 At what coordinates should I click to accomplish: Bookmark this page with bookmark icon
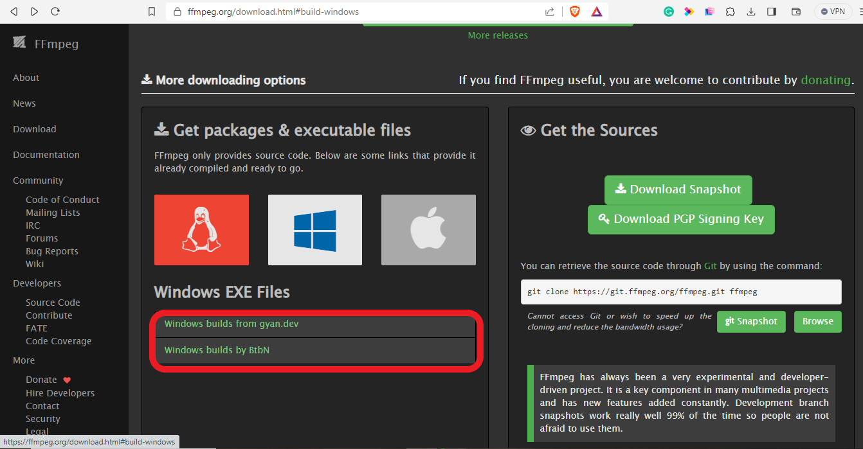click(152, 12)
